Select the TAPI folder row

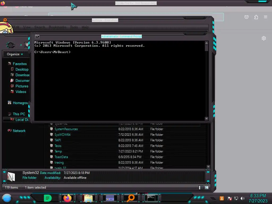click(x=125, y=140)
